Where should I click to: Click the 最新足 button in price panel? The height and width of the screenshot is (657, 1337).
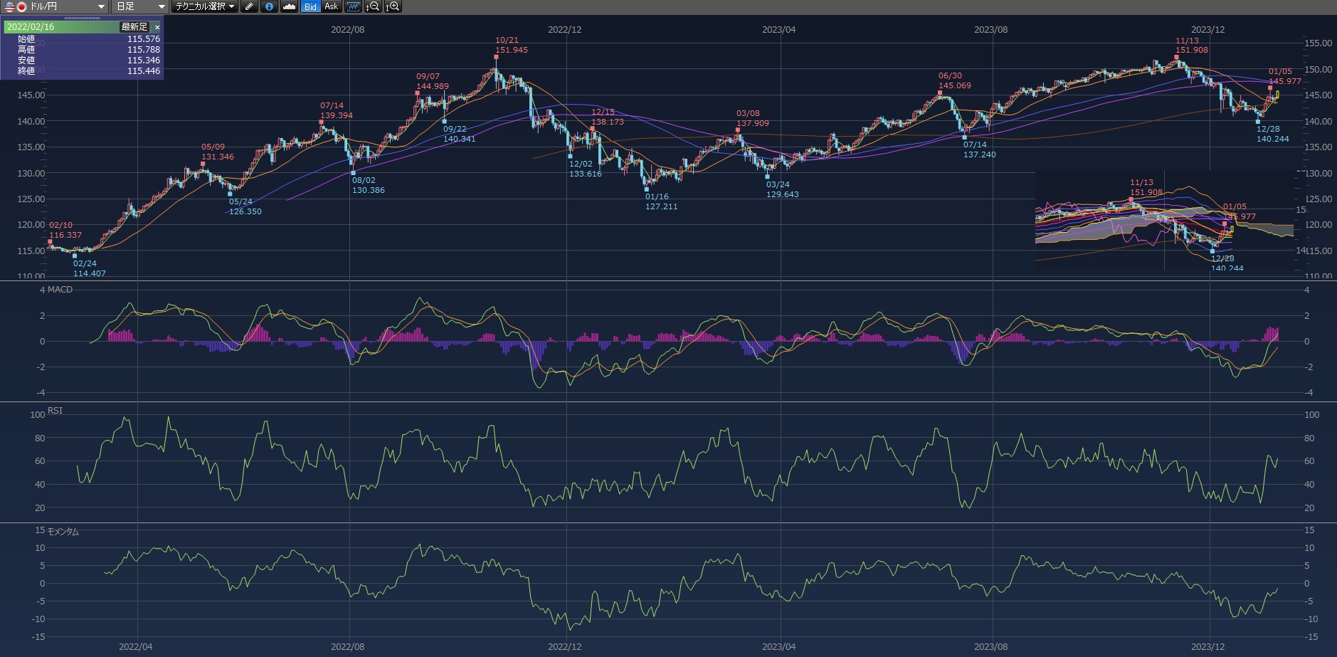point(134,27)
